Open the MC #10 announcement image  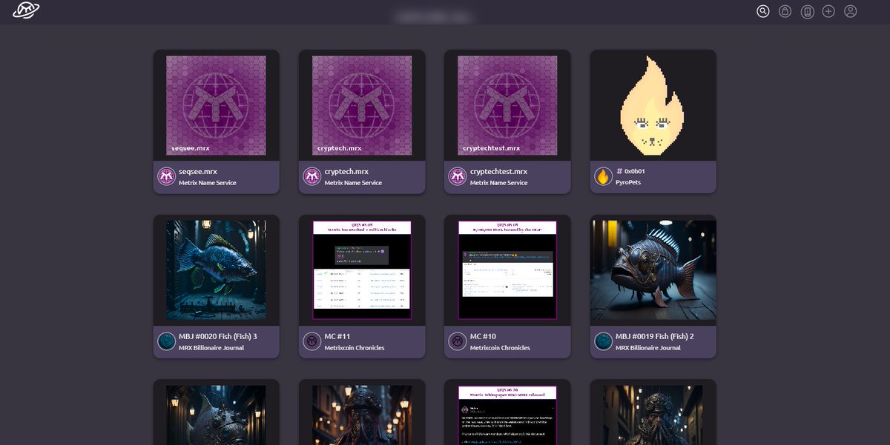507,269
